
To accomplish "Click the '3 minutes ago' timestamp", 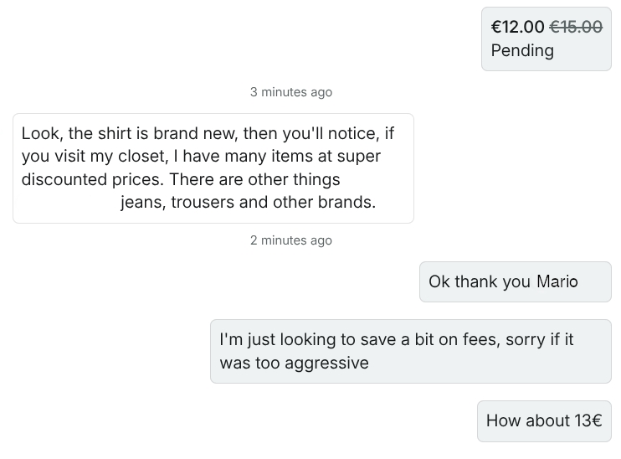I will tap(290, 92).
